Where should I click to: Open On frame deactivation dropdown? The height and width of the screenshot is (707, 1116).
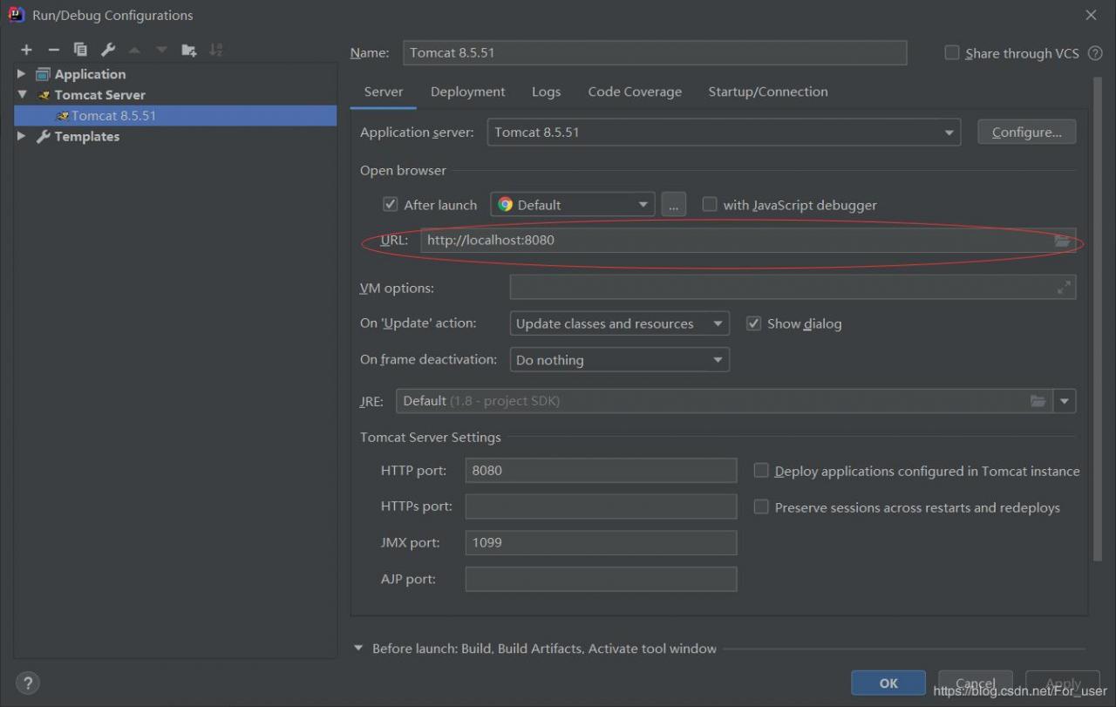(619, 360)
